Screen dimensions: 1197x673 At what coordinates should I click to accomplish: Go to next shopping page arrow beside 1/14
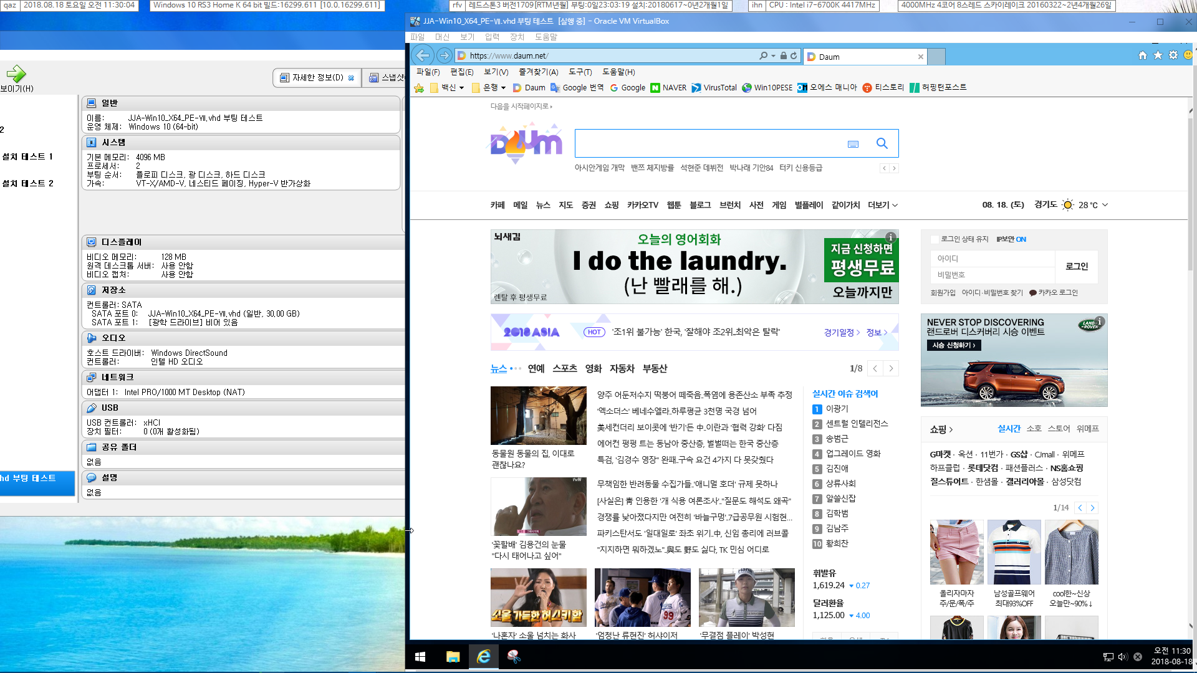coord(1092,508)
